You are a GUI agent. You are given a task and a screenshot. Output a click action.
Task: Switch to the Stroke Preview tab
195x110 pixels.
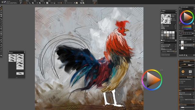tap(187, 61)
